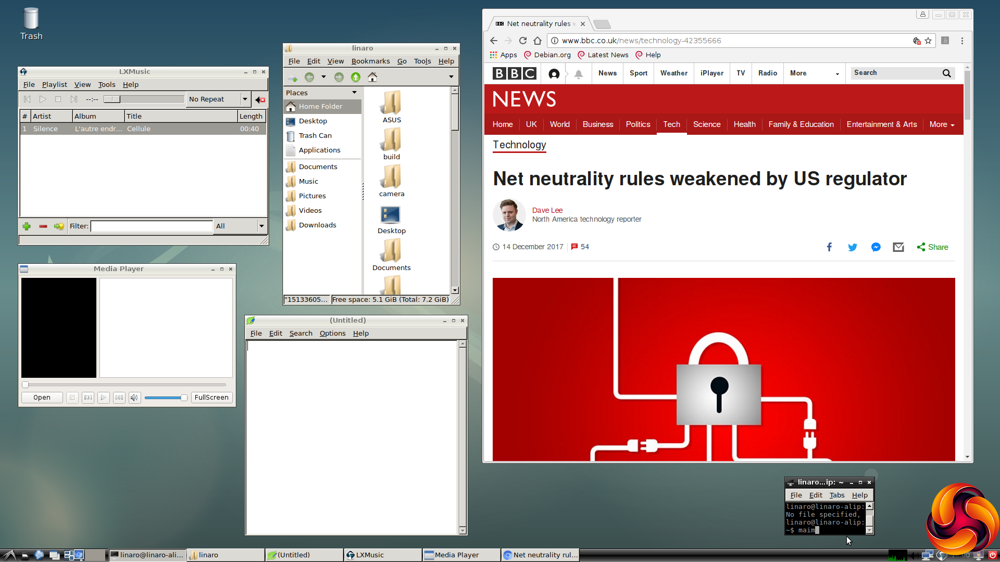Click the green up-directory arrow in file manager

(356, 78)
